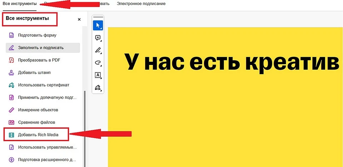
Task: Click the Measure objects ruler icon
Action: coord(11,110)
